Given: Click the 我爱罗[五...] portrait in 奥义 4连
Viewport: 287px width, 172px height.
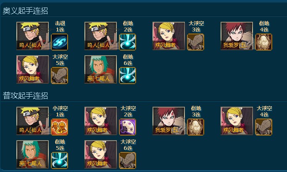Looking at the screenshot, I should [237, 36].
